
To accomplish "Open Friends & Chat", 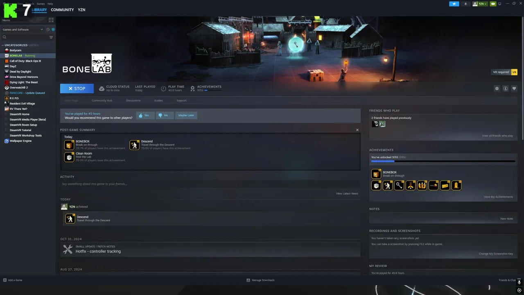I will tap(507, 280).
